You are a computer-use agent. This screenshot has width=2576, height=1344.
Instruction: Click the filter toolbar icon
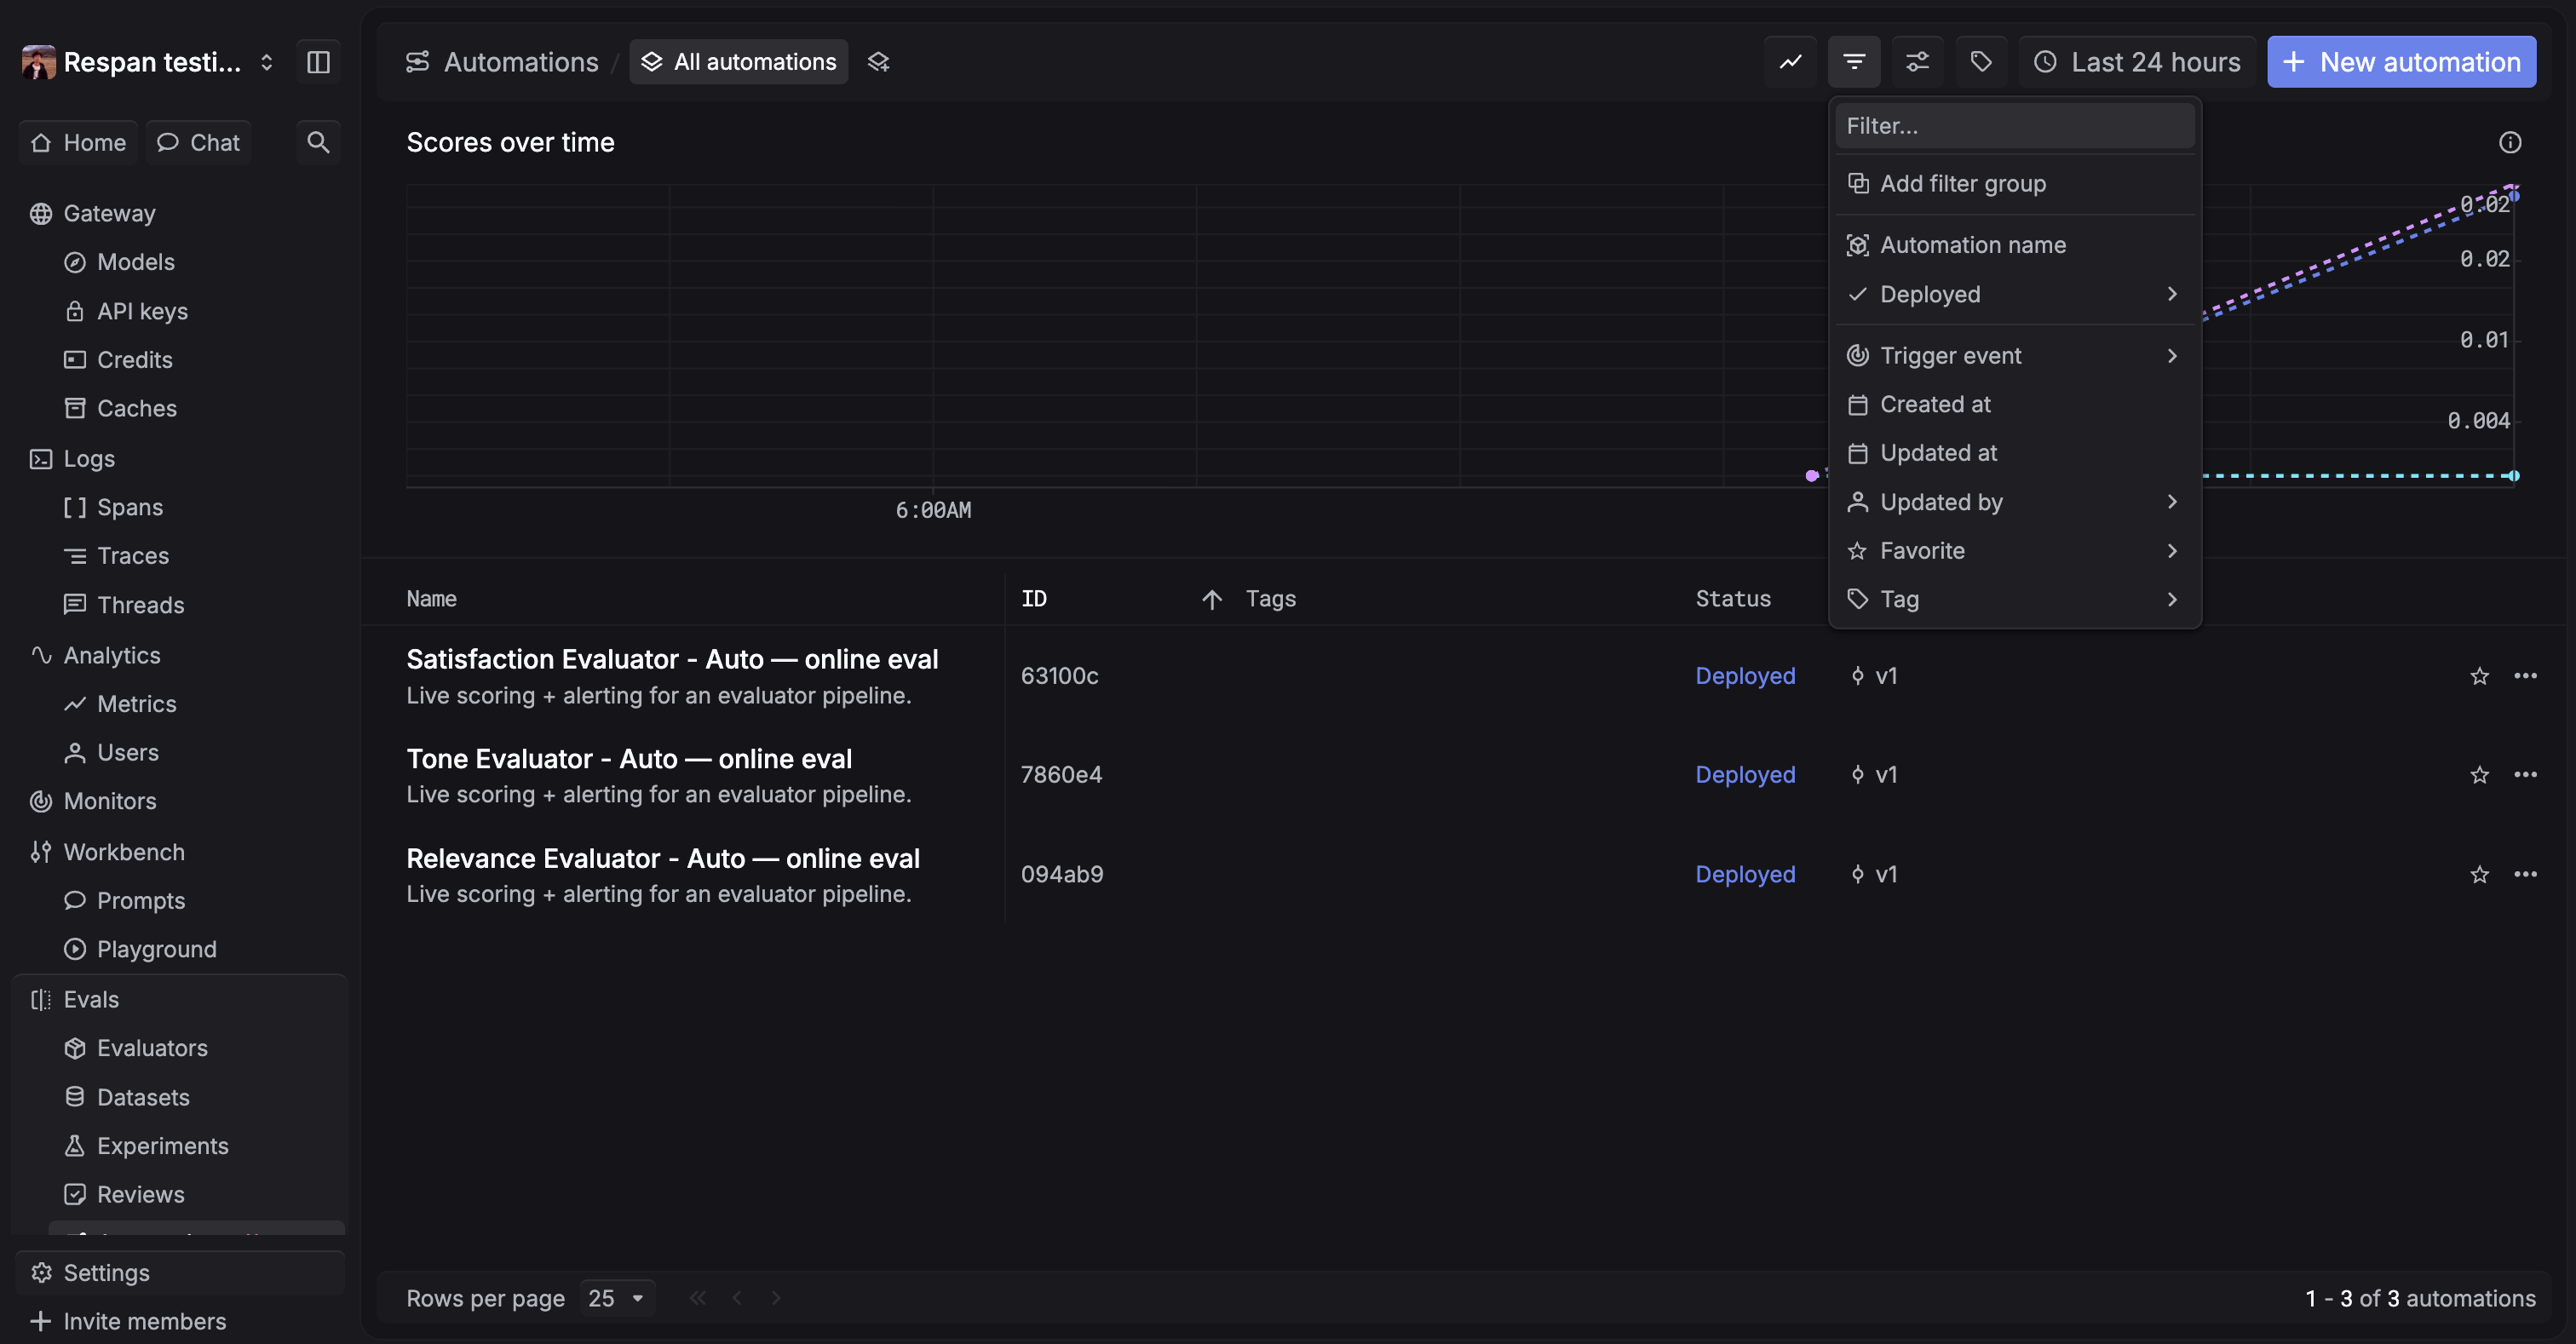tap(1854, 62)
